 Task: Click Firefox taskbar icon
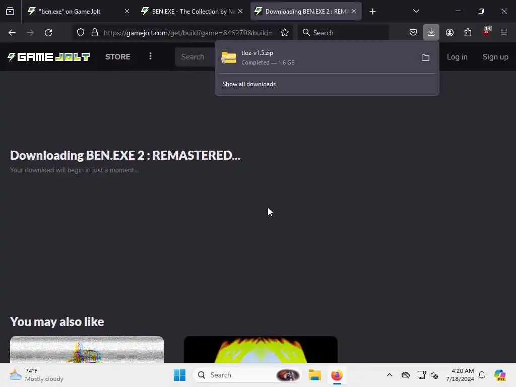point(337,375)
